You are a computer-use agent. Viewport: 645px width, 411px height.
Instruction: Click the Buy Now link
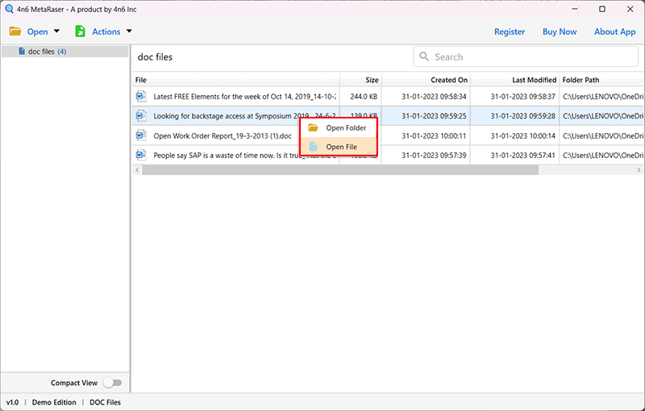tap(560, 31)
